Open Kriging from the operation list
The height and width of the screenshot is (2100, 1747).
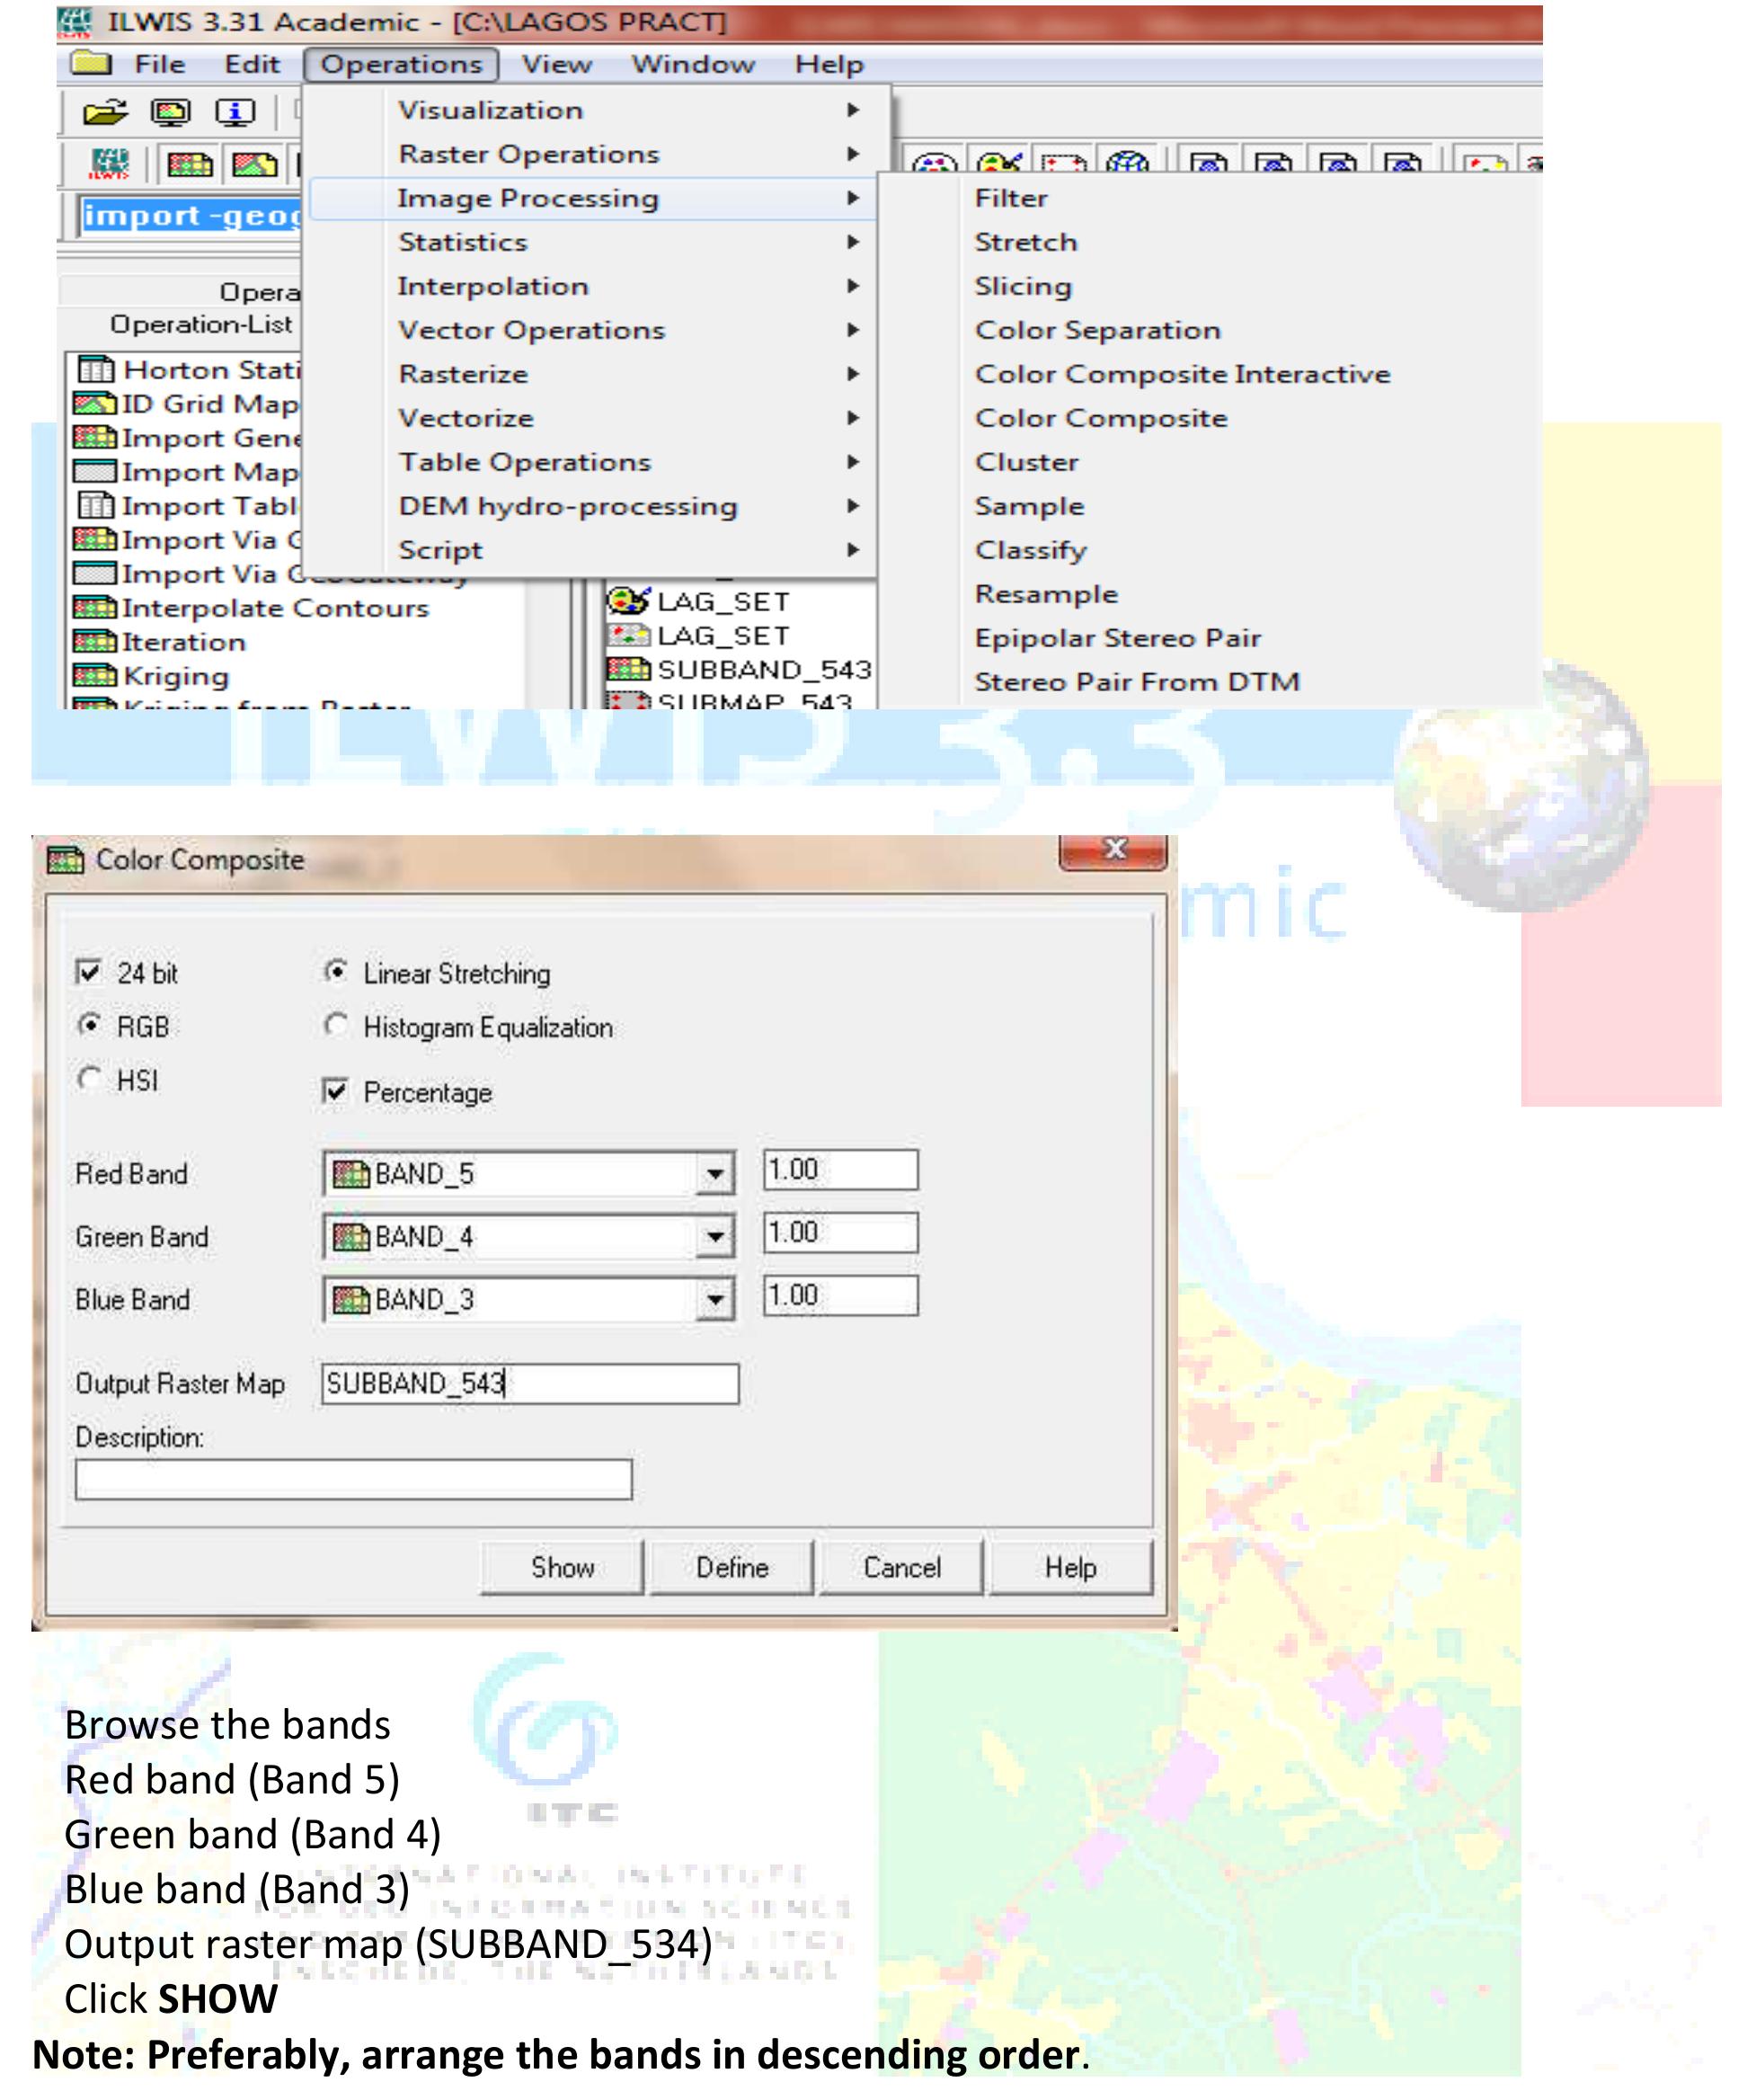(175, 676)
